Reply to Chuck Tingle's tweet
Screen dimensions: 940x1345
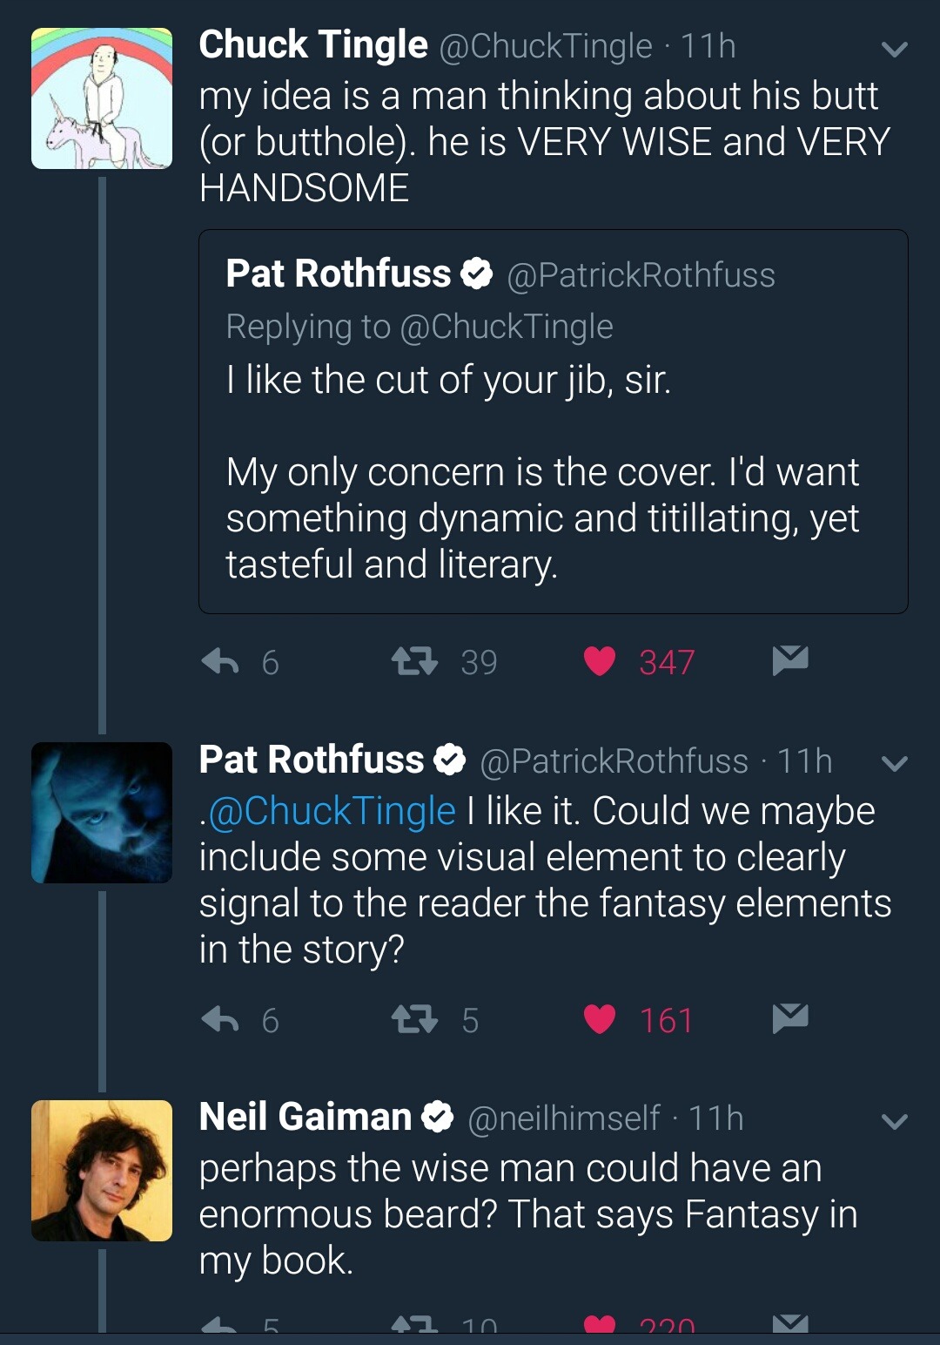(220, 662)
